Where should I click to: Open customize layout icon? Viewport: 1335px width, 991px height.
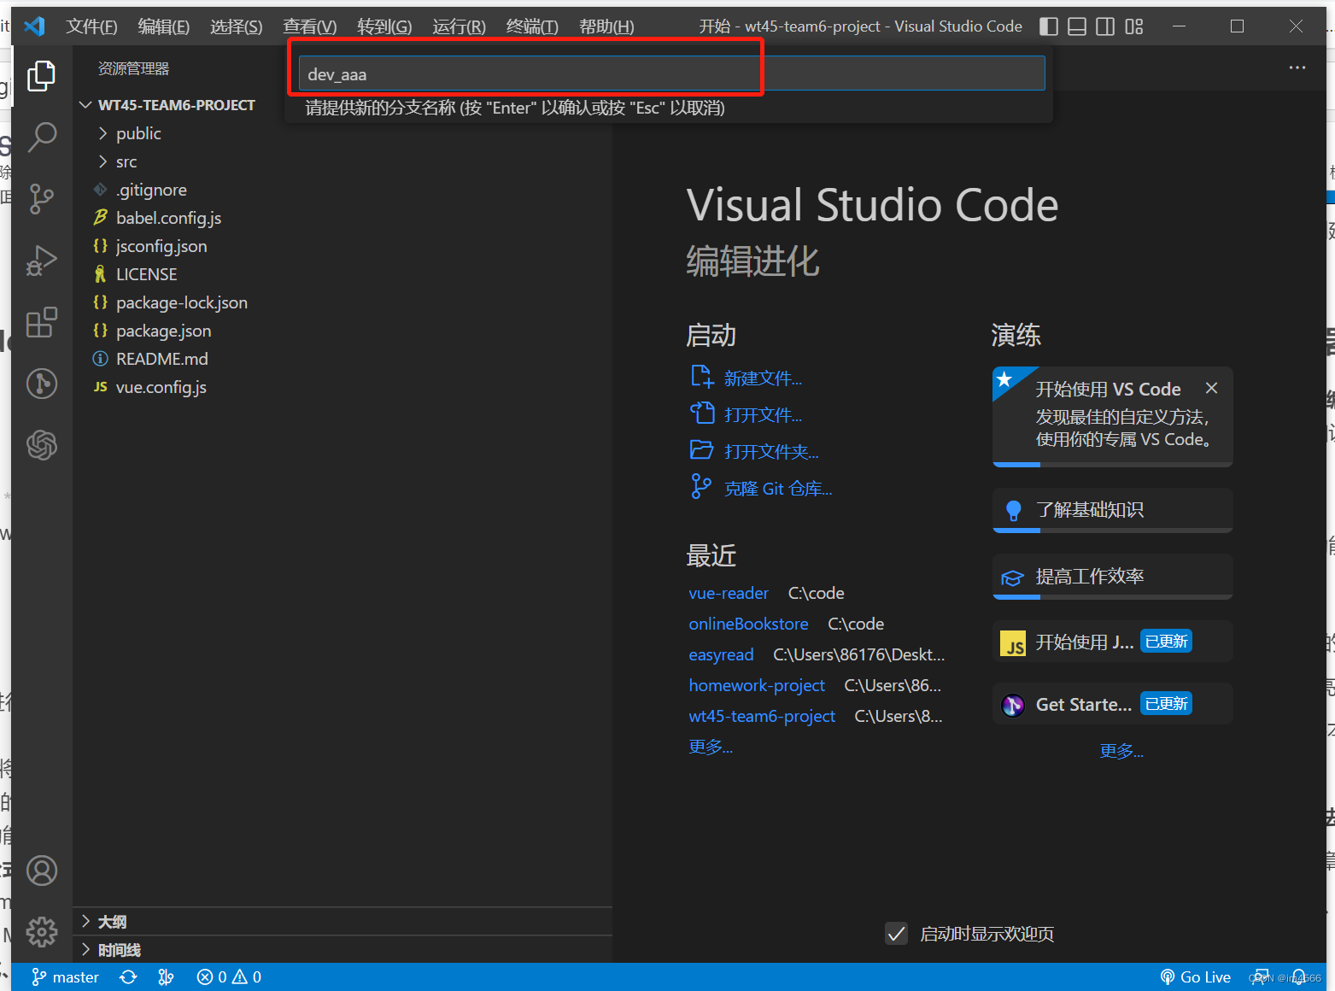pos(1134,26)
